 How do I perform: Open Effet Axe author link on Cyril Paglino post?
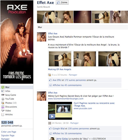(53, 93)
